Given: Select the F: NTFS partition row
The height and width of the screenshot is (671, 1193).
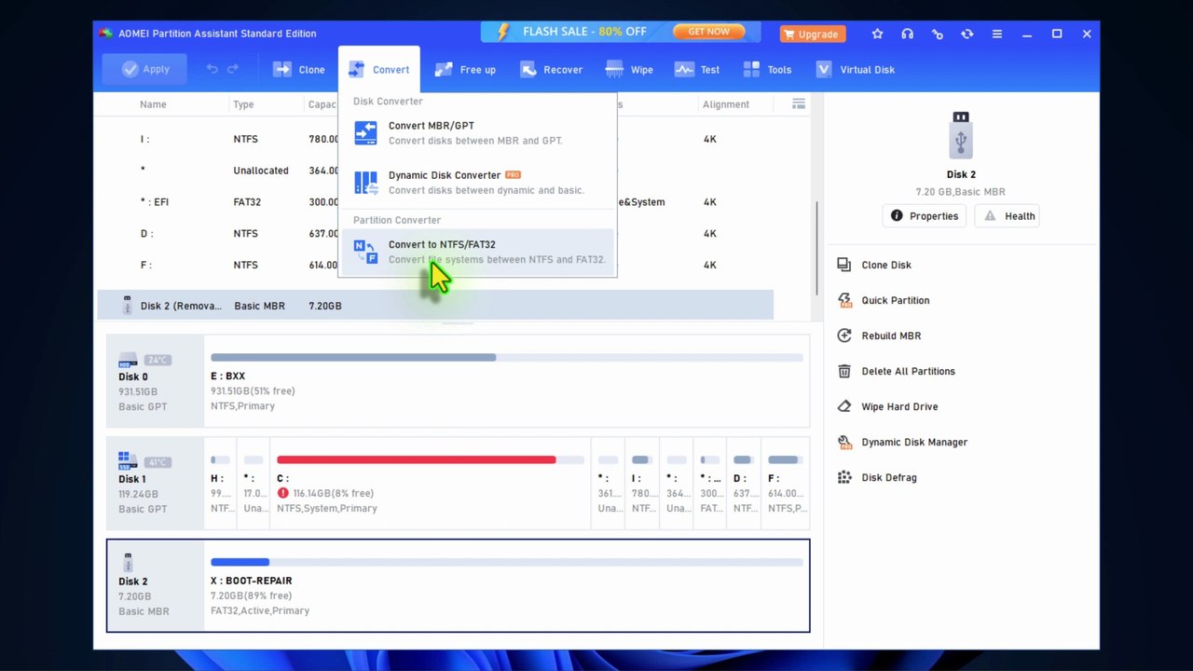Looking at the screenshot, I should click(x=434, y=265).
